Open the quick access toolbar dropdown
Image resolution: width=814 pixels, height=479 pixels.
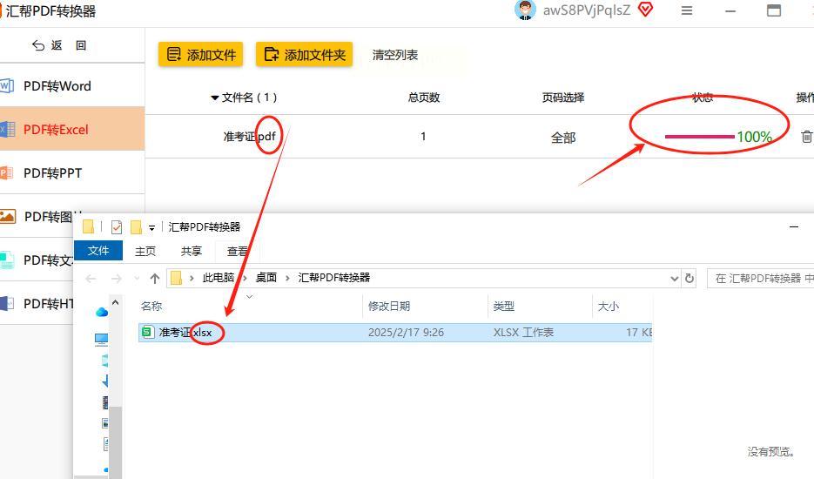[x=151, y=227]
